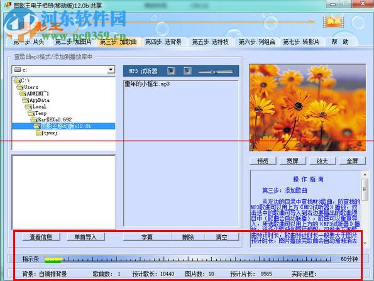Viewport: 374px width, 281px height.
Task: Select the tywwj folder
Action: coord(47,133)
